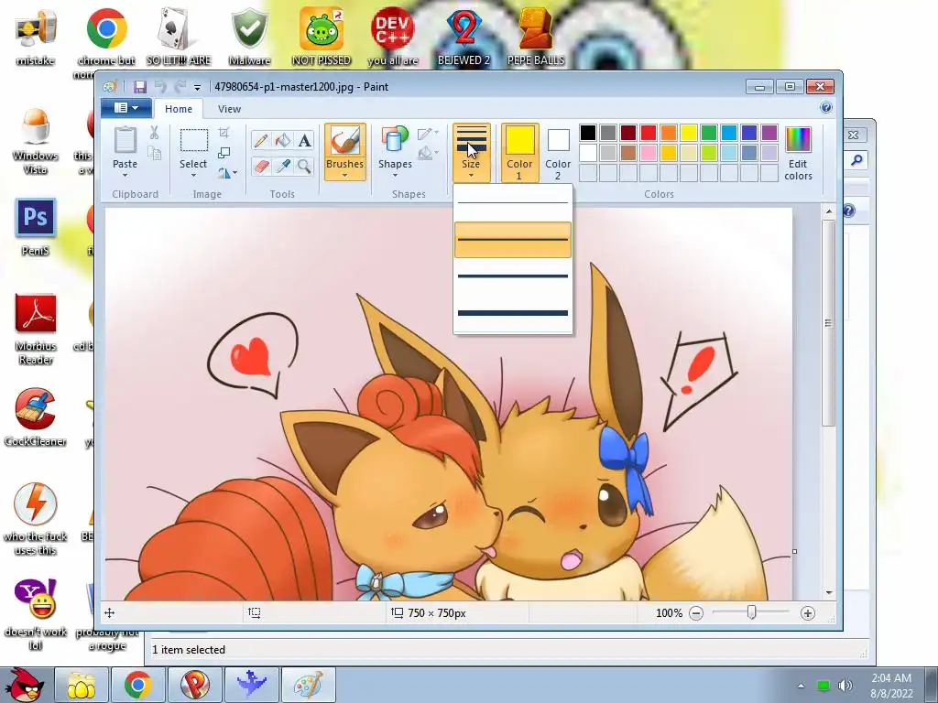Click the Copy icon in Clipboard group
Screen dimensions: 938x703
154,154
